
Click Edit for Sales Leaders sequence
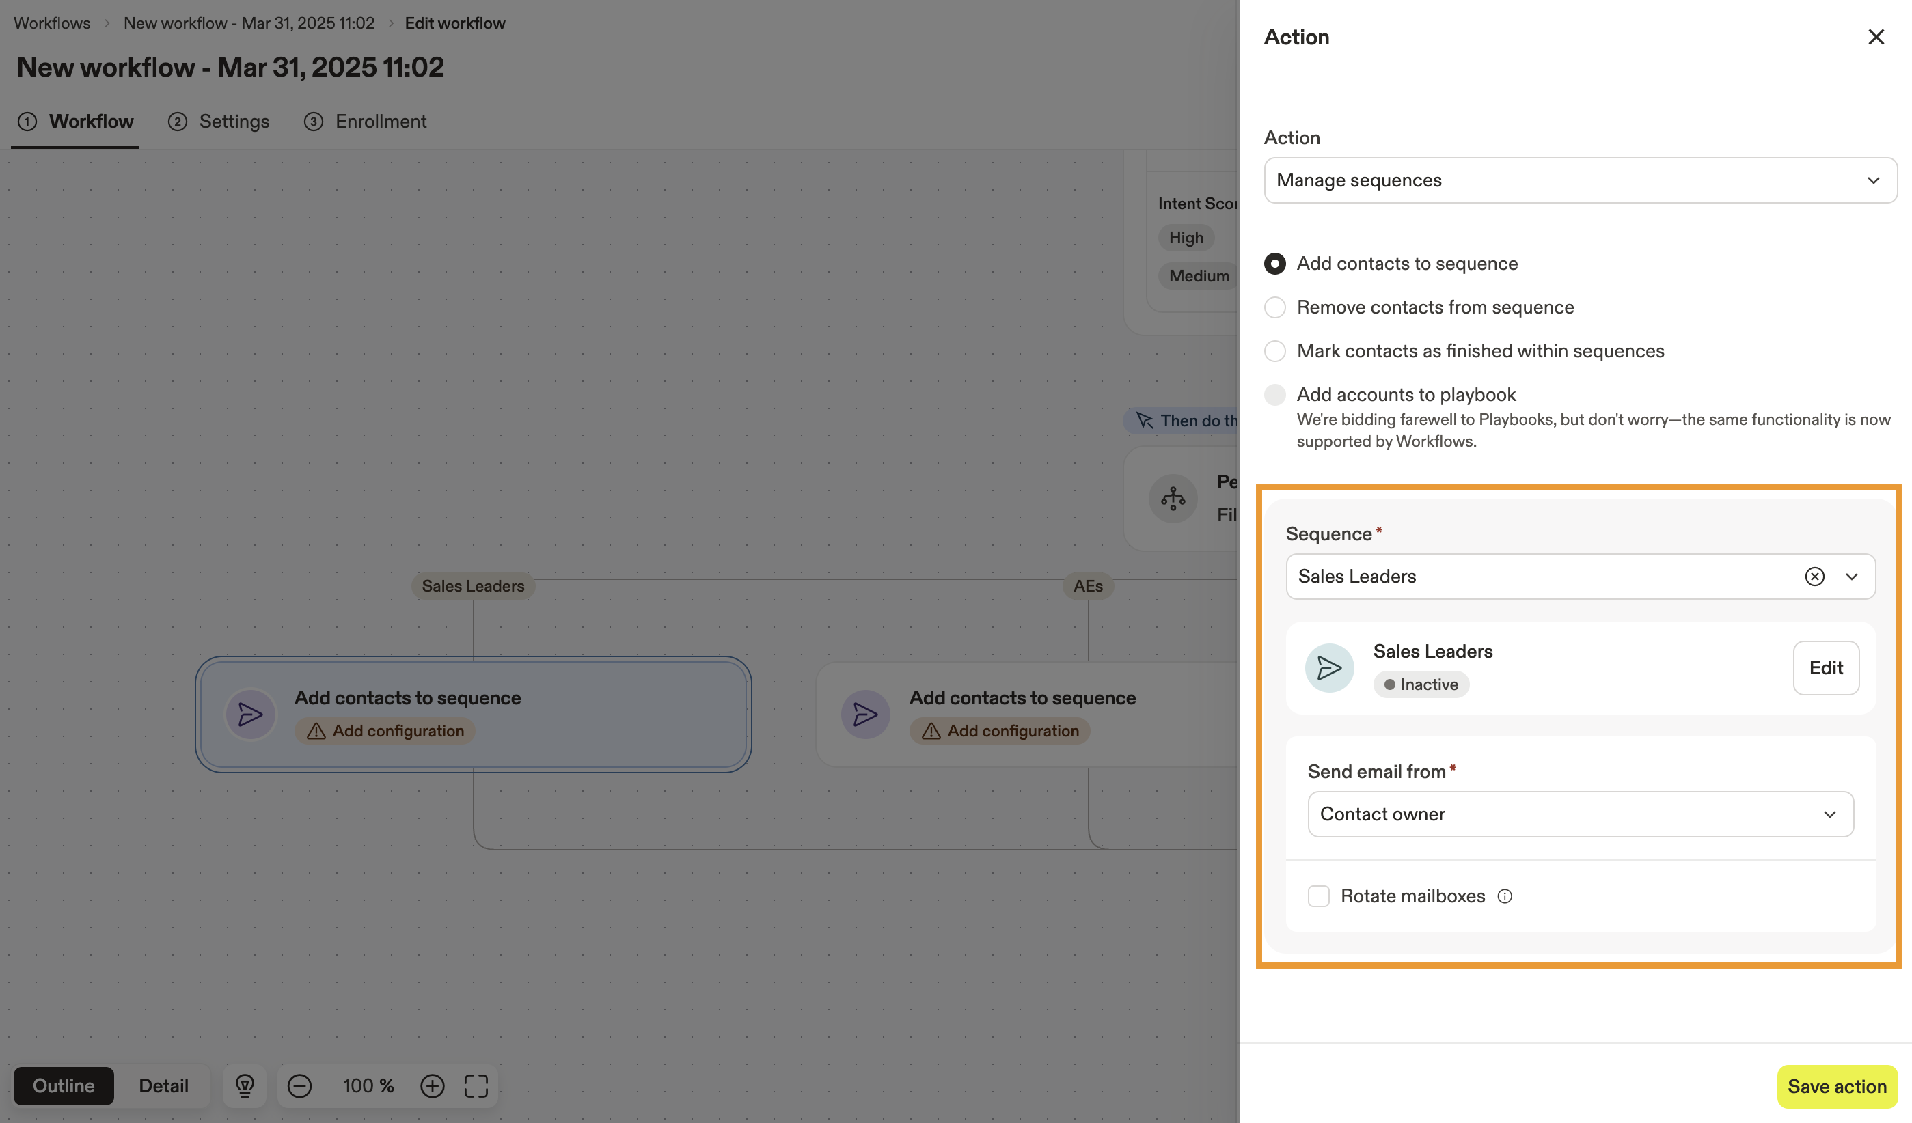pos(1825,668)
